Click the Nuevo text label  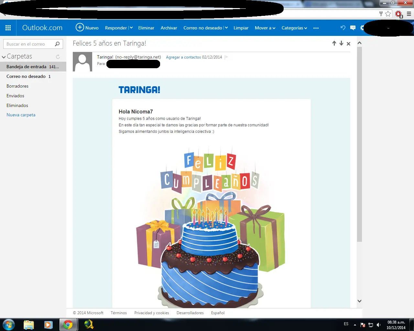[92, 28]
